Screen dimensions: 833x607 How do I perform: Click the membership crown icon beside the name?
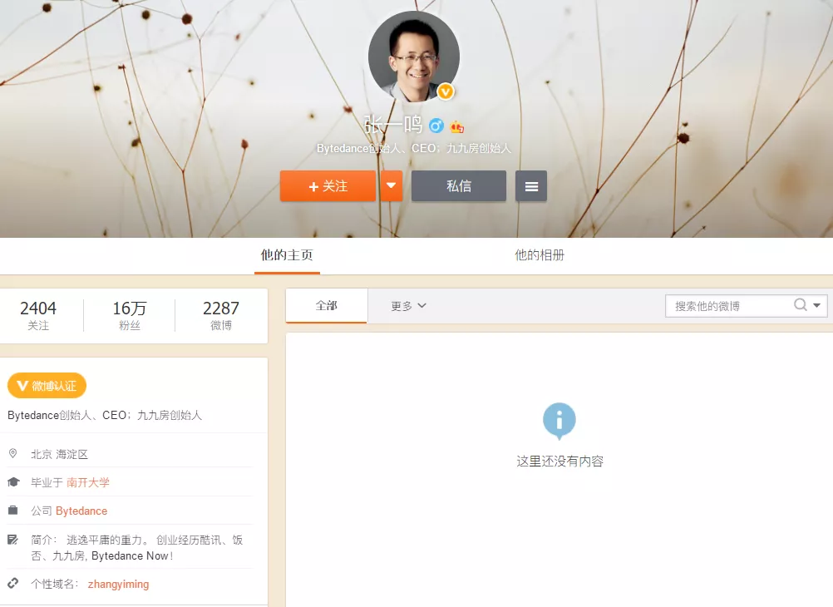pos(456,126)
